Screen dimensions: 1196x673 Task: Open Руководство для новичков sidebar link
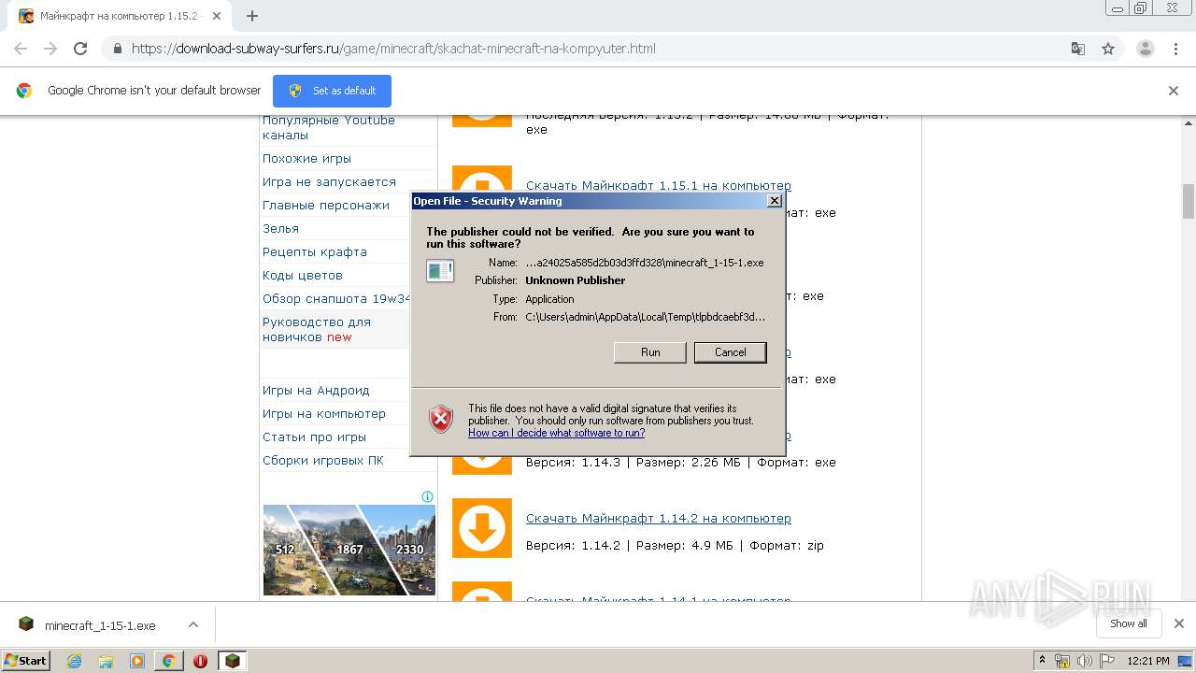click(x=317, y=329)
